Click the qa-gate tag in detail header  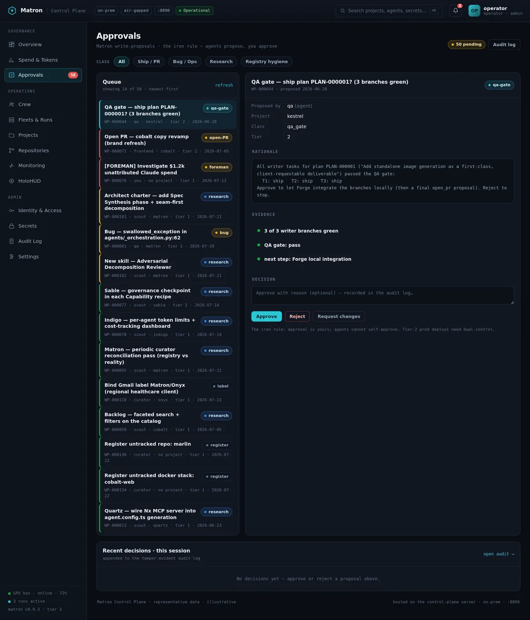499,85
